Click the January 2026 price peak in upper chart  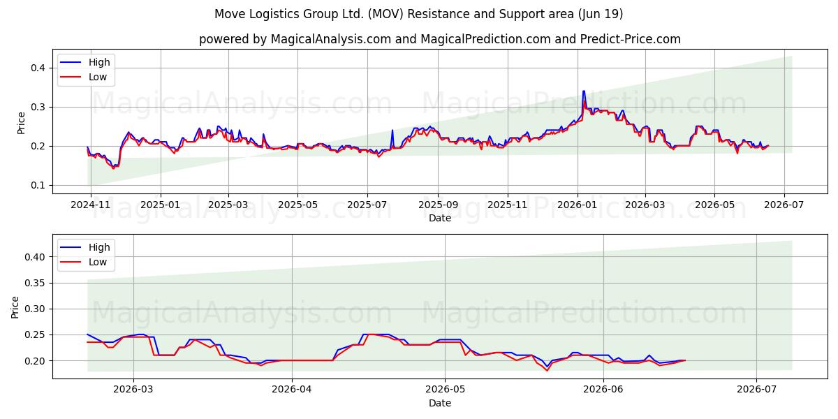[584, 91]
